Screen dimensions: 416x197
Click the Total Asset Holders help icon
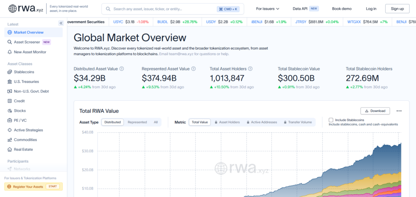pos(250,69)
